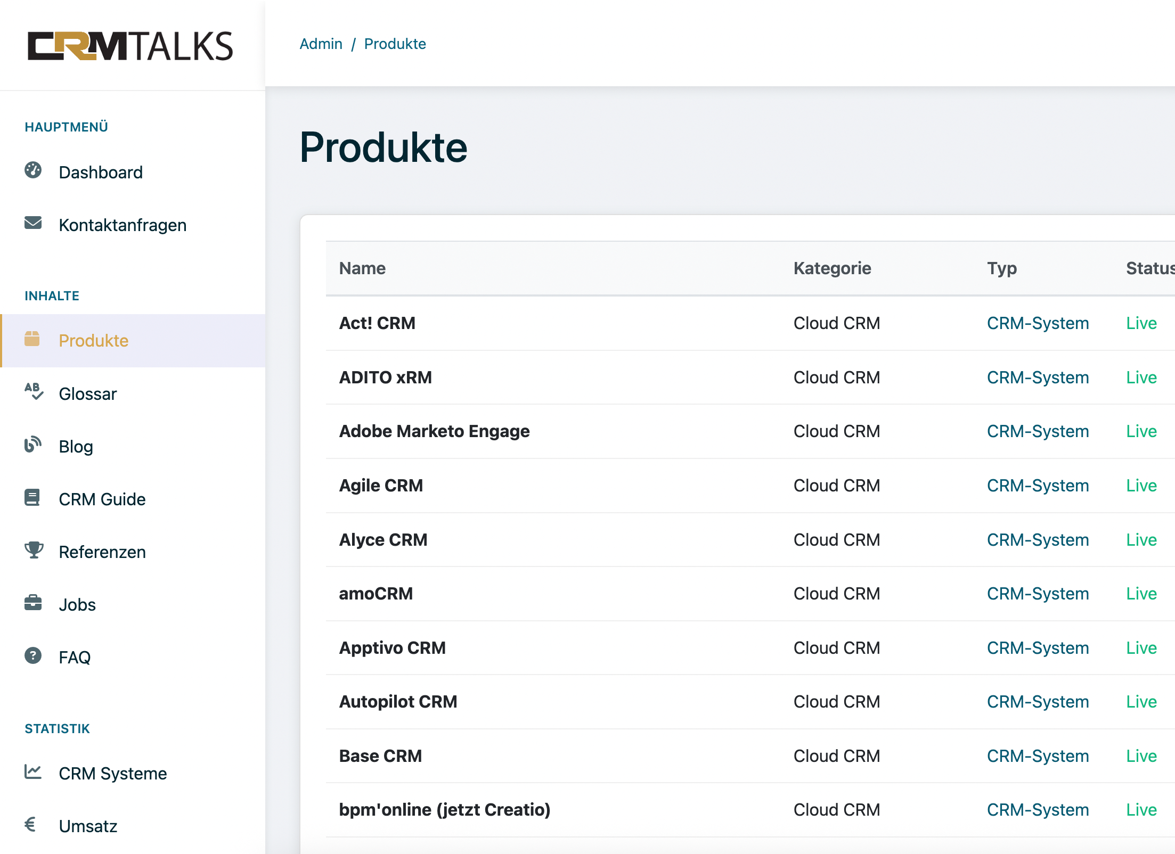
Task: Click the CRMTALKS logo
Action: click(x=130, y=46)
